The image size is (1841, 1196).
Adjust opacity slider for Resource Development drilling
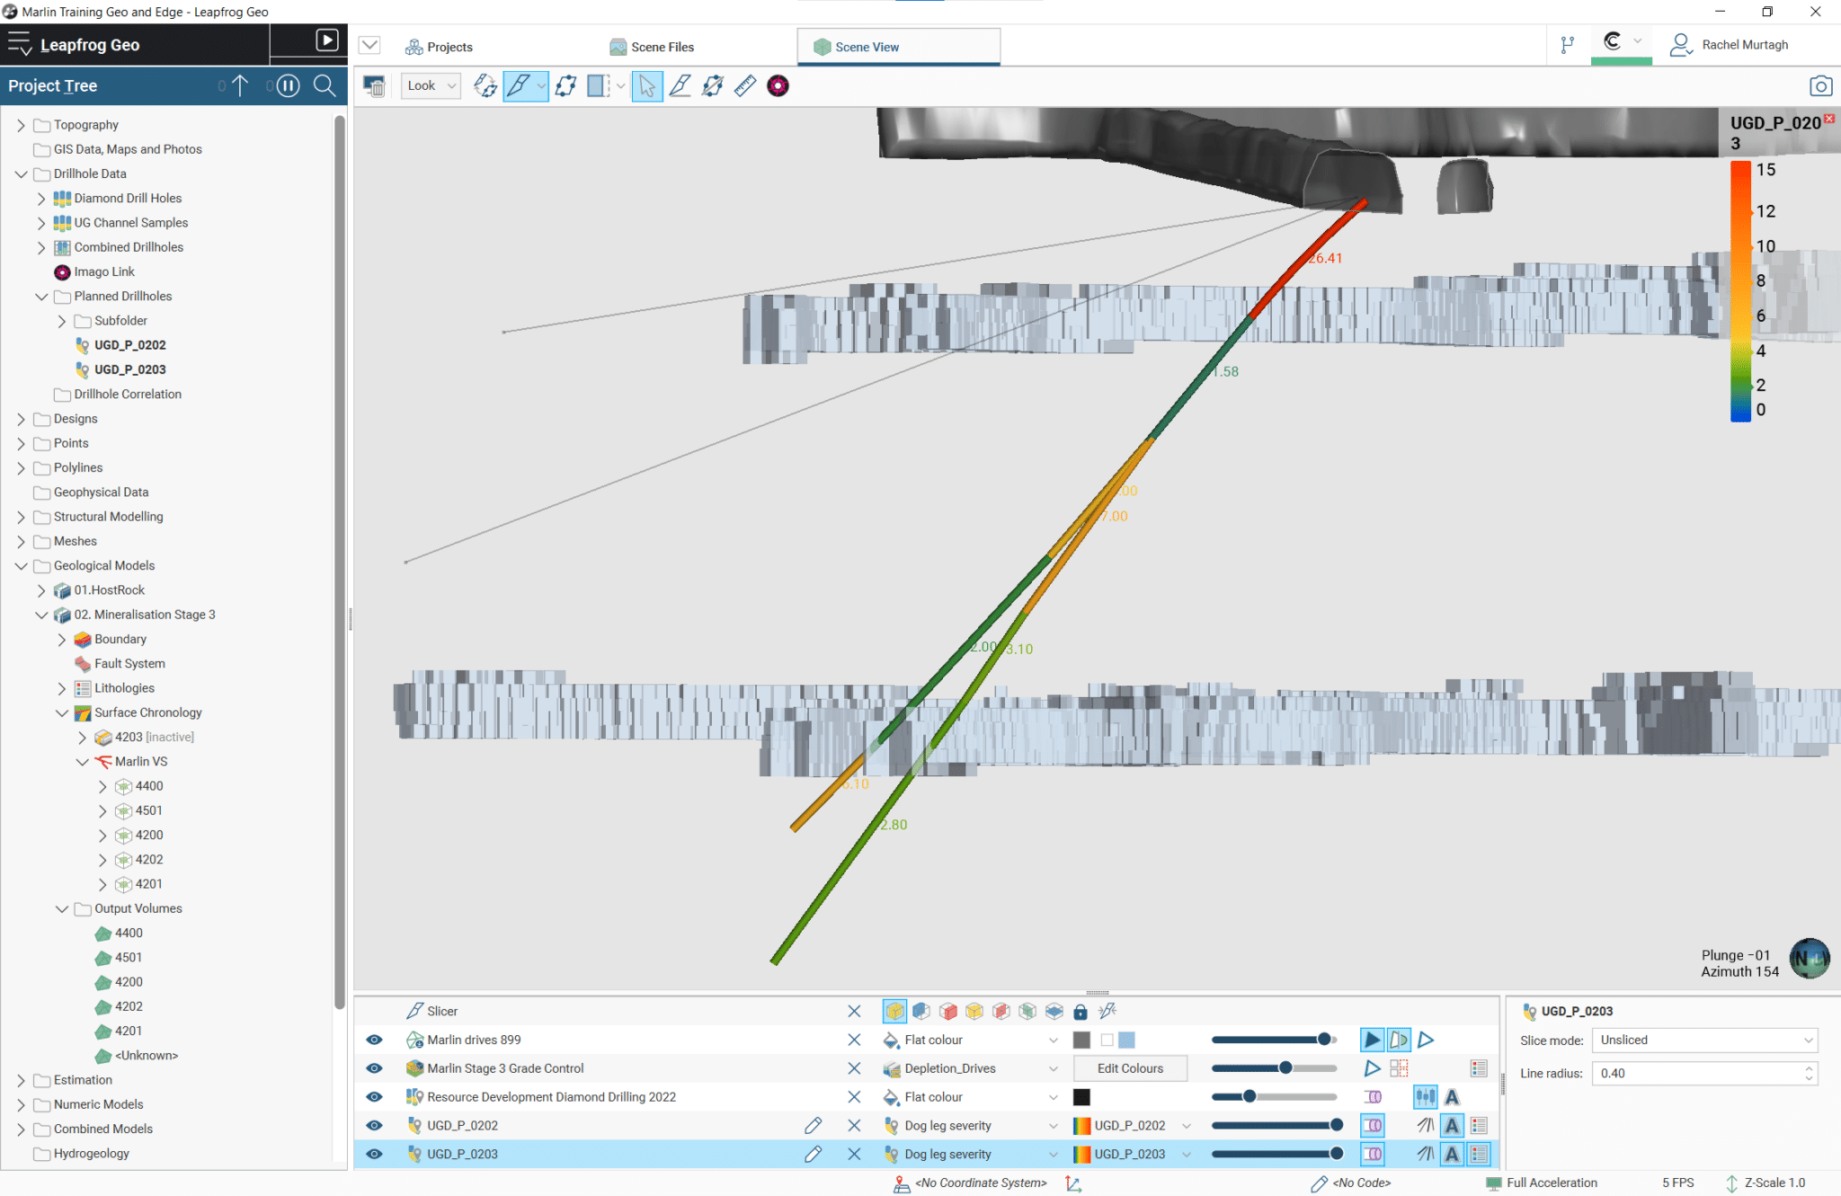tap(1274, 1097)
